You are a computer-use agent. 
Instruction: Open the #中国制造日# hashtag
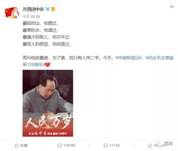point(128,58)
